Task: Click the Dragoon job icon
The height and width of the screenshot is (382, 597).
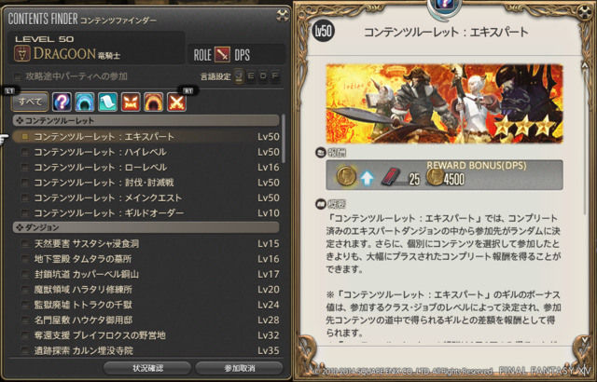Action: click(22, 54)
